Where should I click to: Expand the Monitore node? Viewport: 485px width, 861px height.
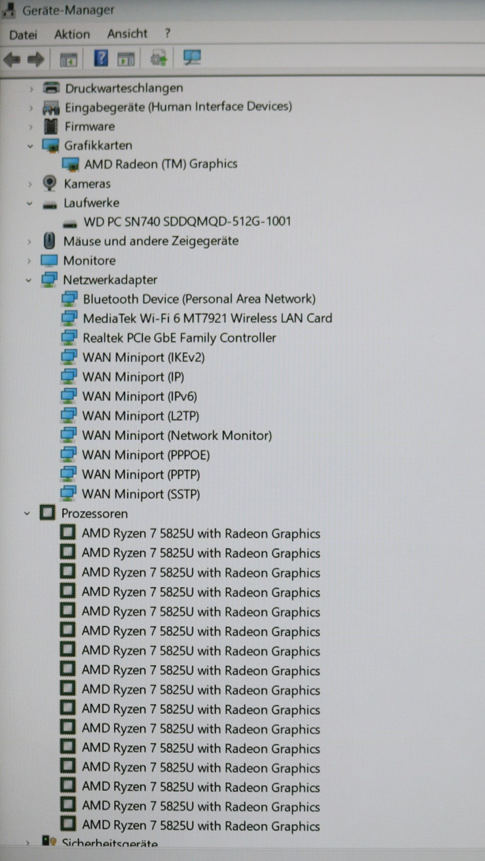point(29,261)
